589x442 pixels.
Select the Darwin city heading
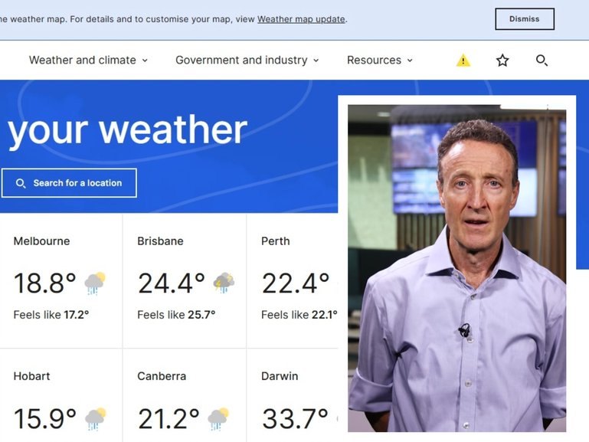pos(280,376)
